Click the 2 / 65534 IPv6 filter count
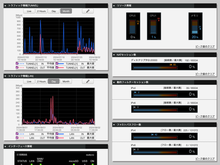Image resolution: width=220 pixels, height=165 pixels. [x=192, y=103]
